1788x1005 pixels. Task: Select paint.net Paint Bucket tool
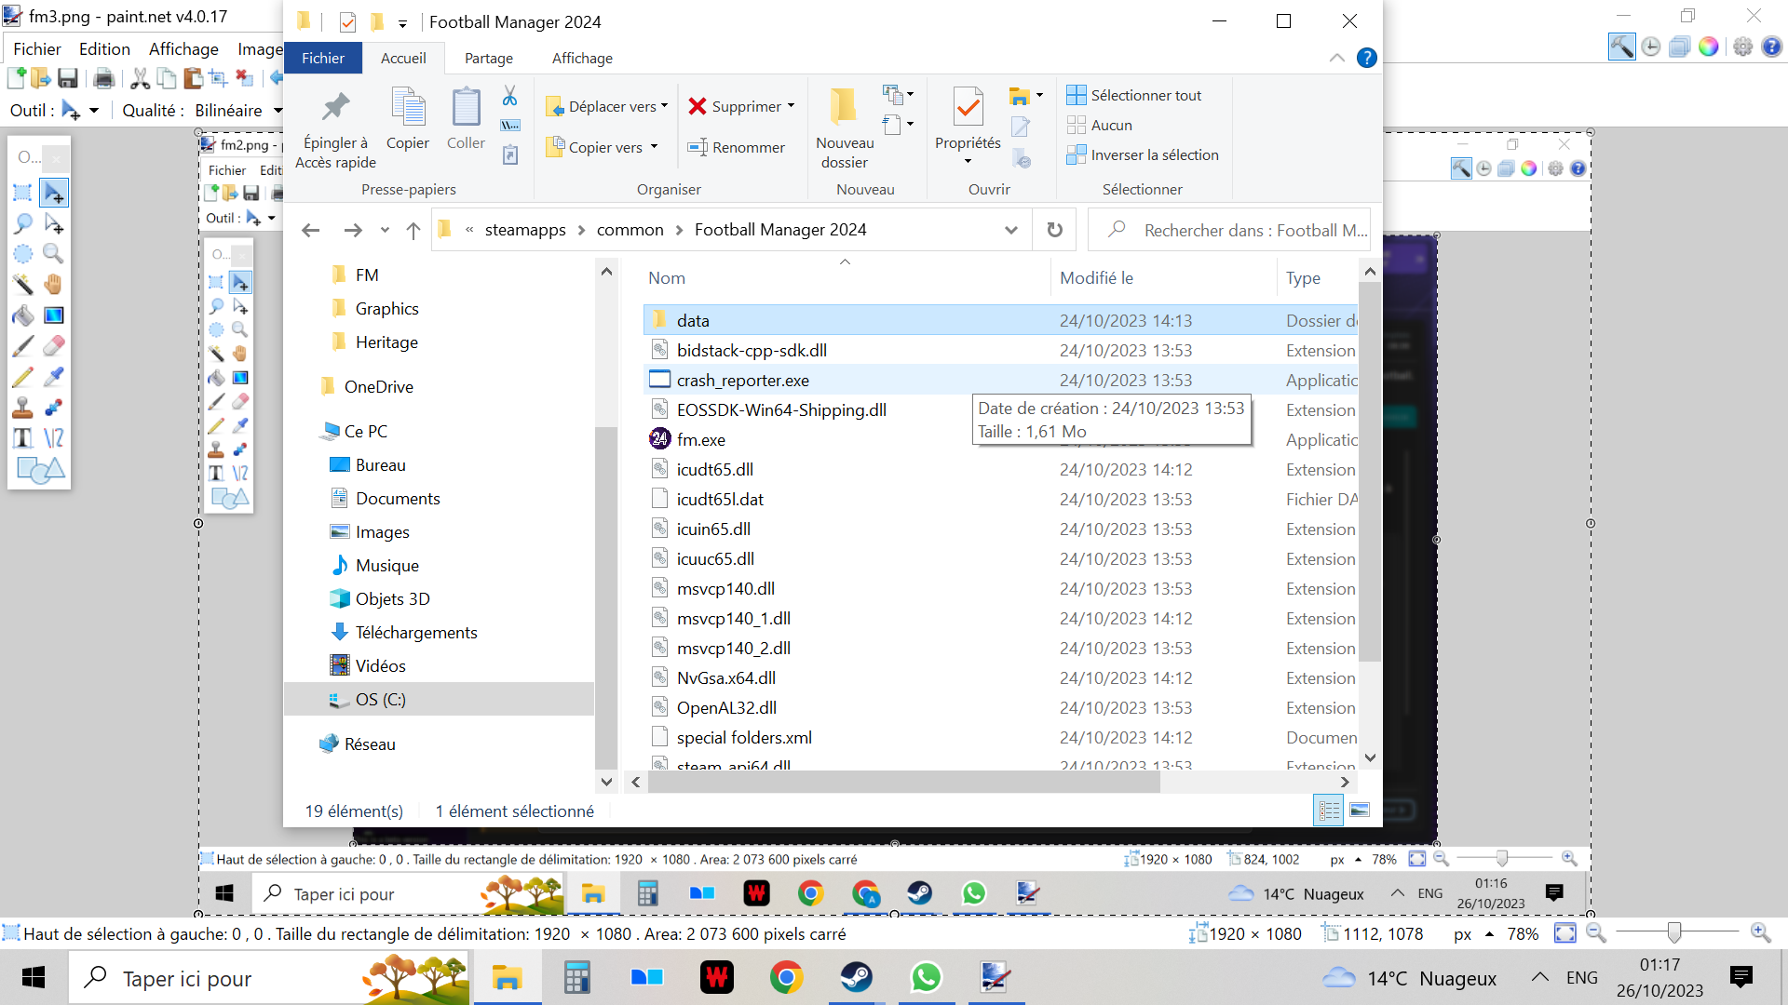[x=22, y=315]
